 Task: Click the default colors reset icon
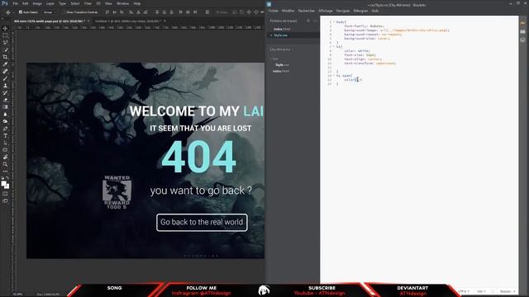[2, 178]
